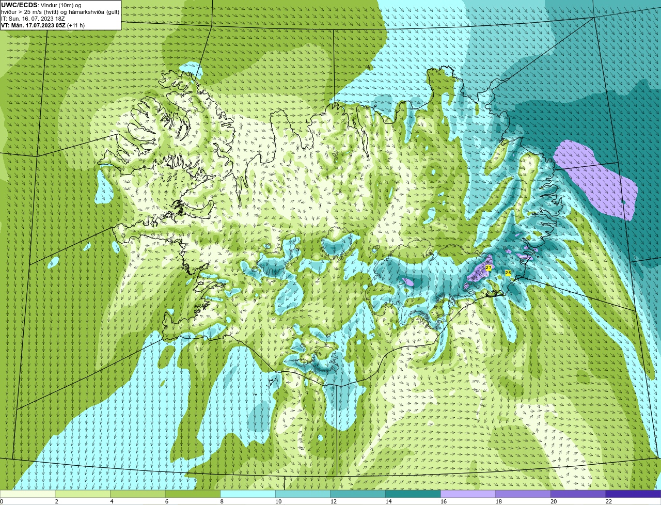Screen dimensions: 661x505
Task: Select the 2–4 m/s light green legend swatch
Action: tap(83, 494)
